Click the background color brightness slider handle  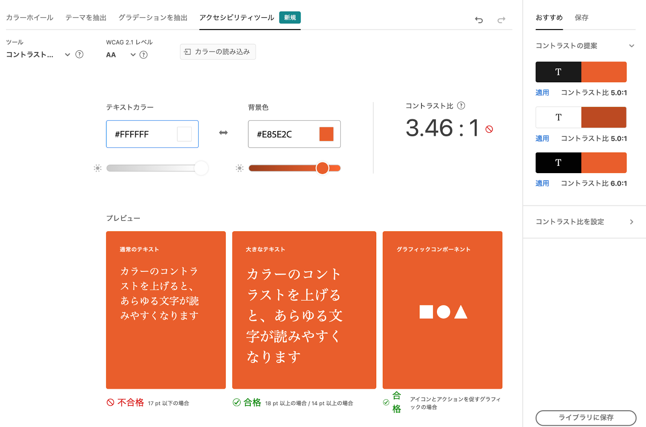click(x=322, y=168)
